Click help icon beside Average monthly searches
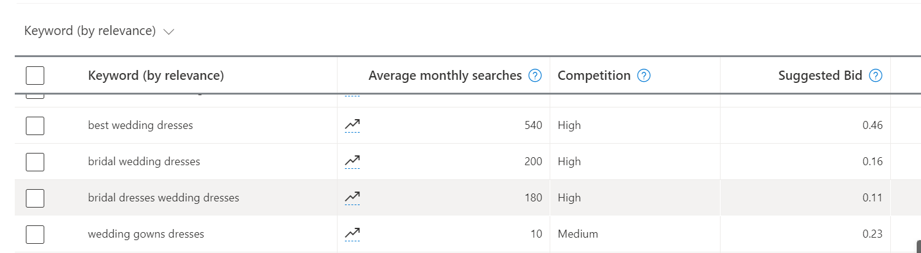This screenshot has height=253, width=921. pyautogui.click(x=536, y=76)
